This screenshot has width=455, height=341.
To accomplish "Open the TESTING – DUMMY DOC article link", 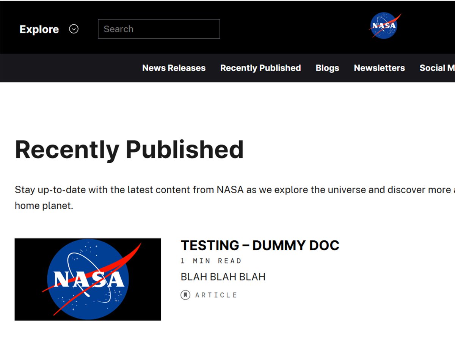I will 260,245.
